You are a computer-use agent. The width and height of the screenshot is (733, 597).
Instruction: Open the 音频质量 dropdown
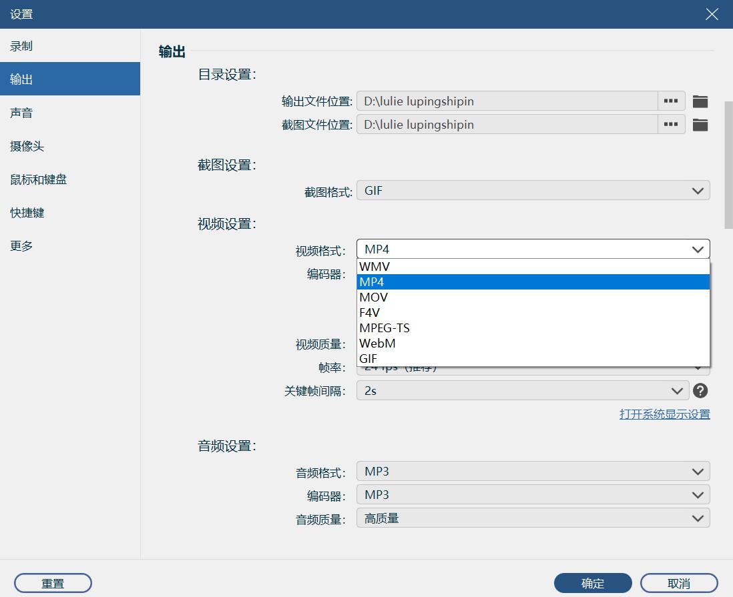click(x=533, y=518)
